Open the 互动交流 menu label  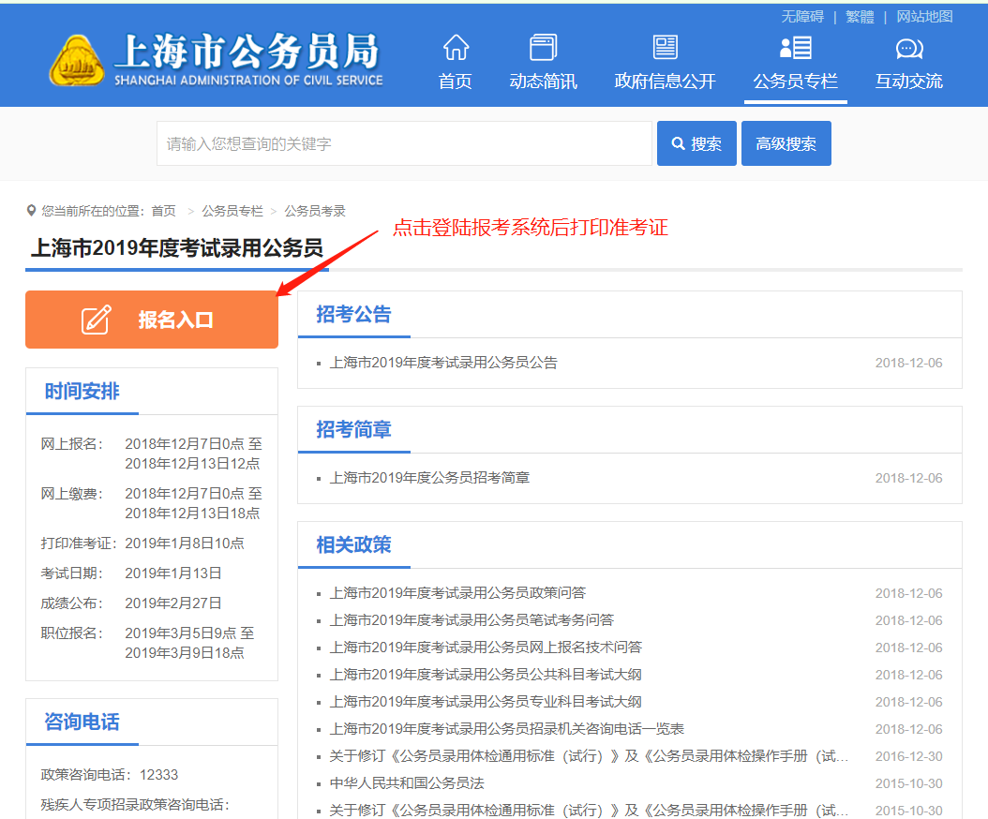[x=908, y=82]
